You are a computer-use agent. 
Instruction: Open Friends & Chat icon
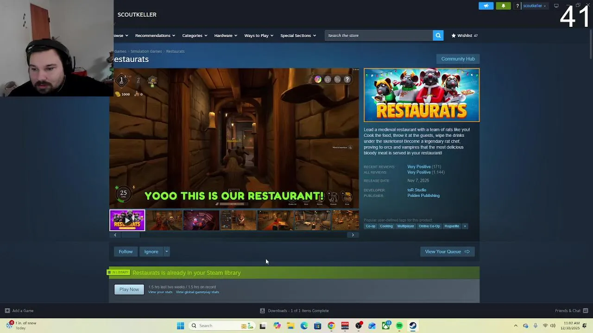[x=586, y=311]
